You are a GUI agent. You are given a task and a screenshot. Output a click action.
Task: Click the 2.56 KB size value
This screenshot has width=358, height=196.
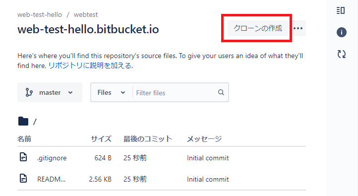100,179
